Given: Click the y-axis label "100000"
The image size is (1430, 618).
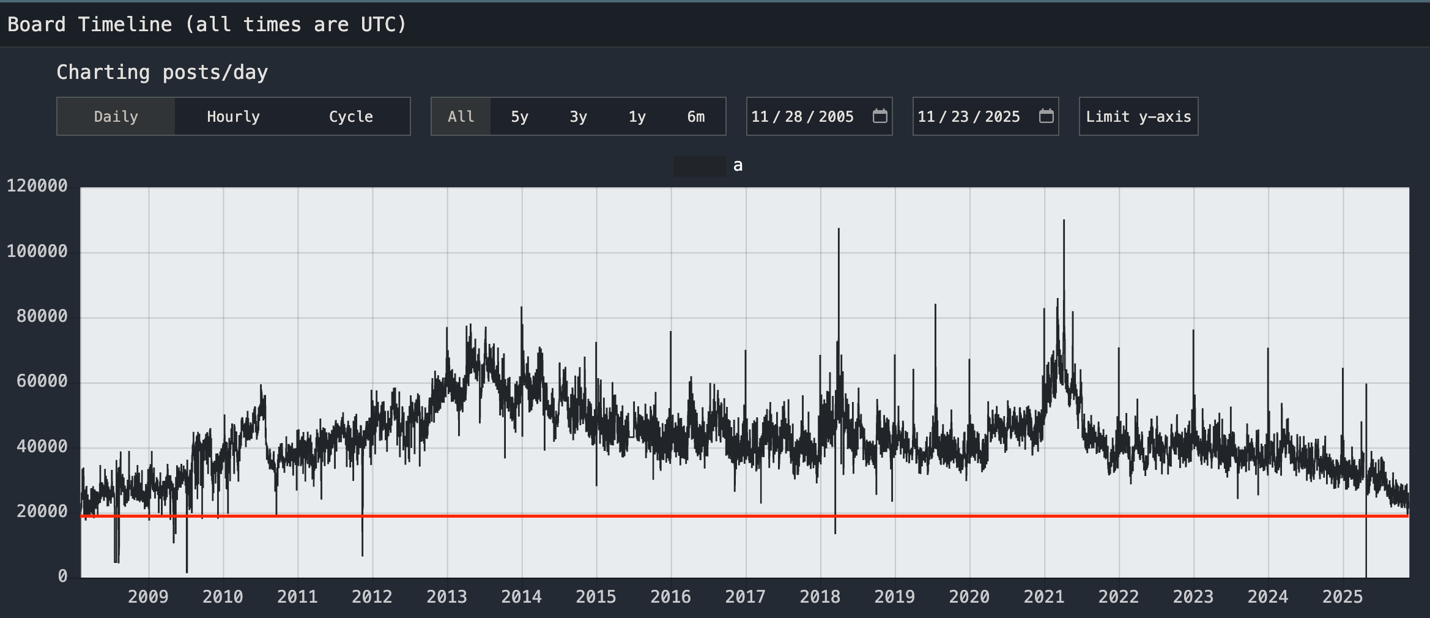Looking at the screenshot, I should click(x=37, y=251).
